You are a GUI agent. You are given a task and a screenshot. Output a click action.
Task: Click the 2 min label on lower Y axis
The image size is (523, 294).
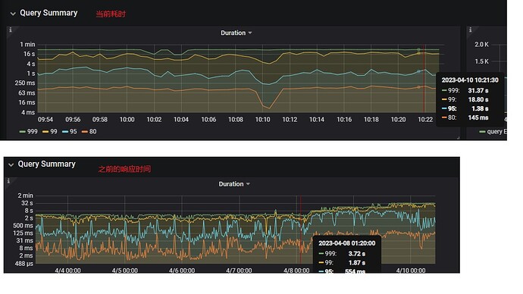[x=25, y=195]
